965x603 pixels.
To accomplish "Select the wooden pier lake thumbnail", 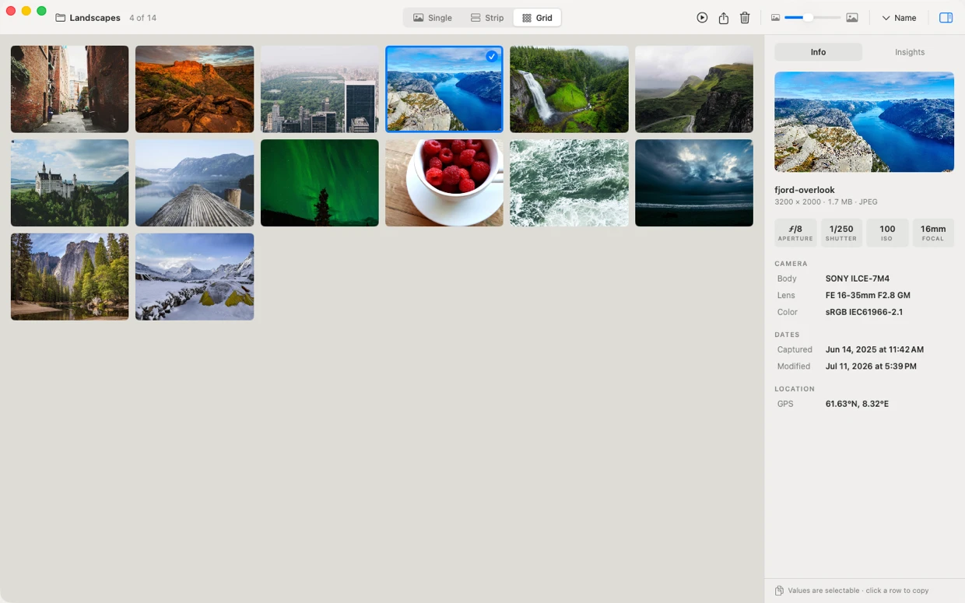I will pos(195,183).
